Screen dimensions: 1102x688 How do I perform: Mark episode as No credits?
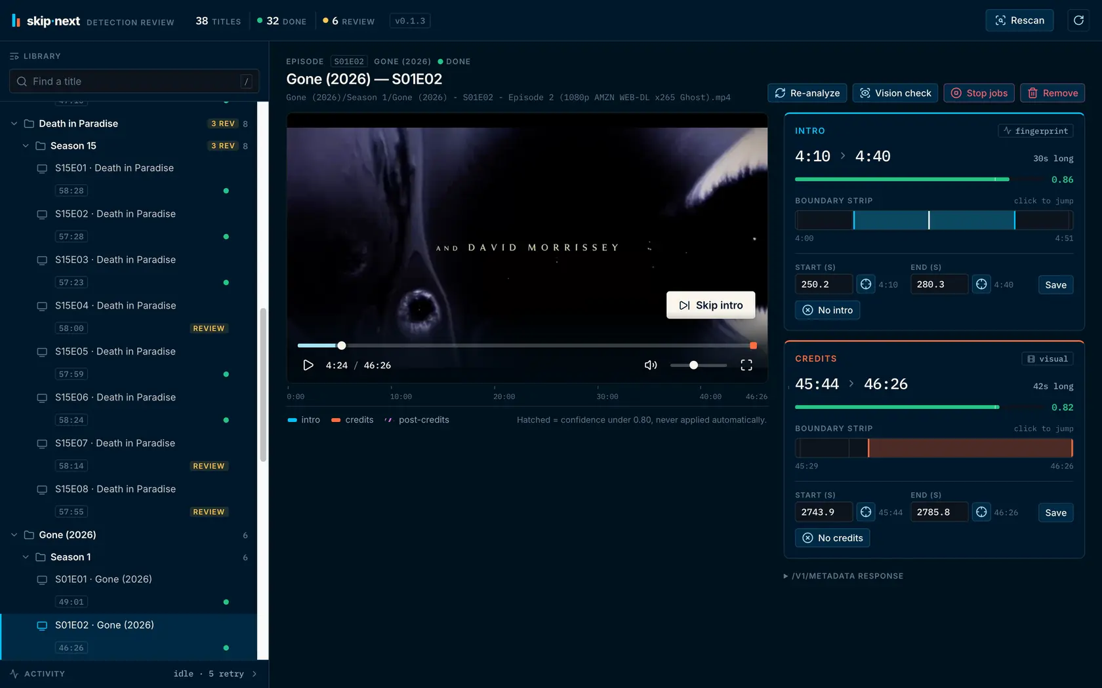point(832,538)
